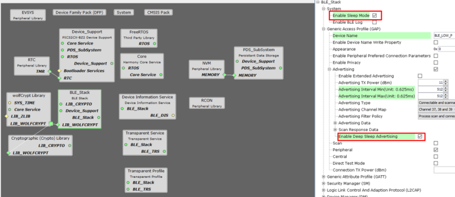This screenshot has width=455, height=197.
Task: Click BLE_DIS yellow port on Device Information Service
Action: pos(173,115)
